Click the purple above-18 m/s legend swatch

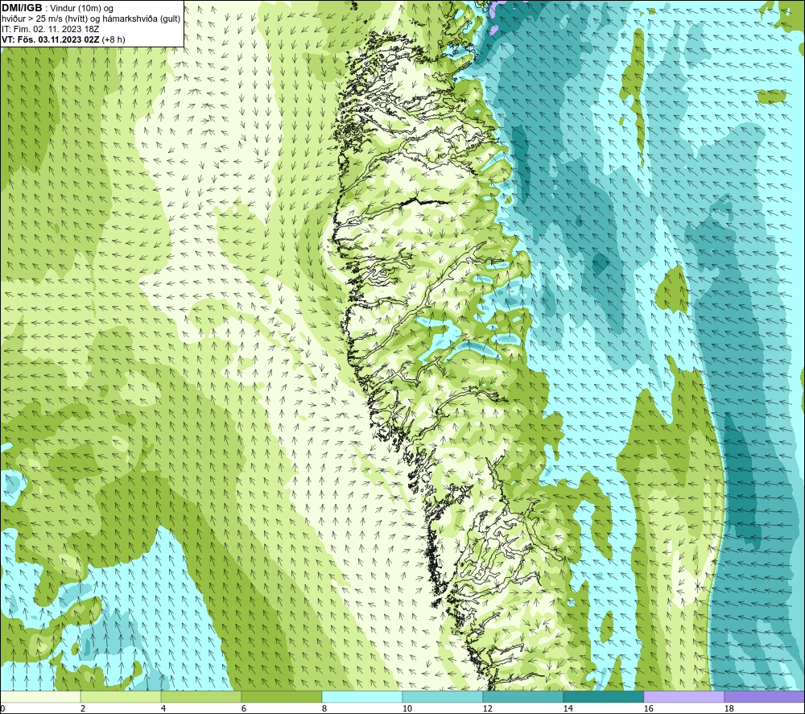pyautogui.click(x=765, y=697)
